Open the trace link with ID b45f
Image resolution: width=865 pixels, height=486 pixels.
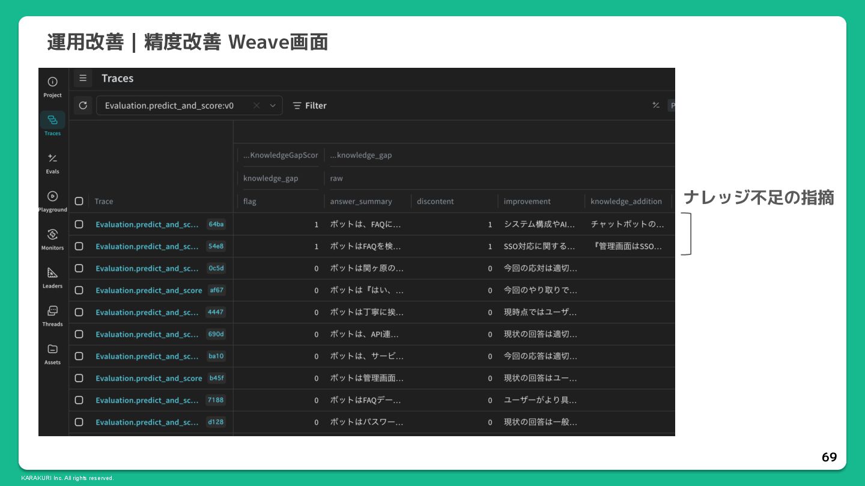pyautogui.click(x=149, y=378)
